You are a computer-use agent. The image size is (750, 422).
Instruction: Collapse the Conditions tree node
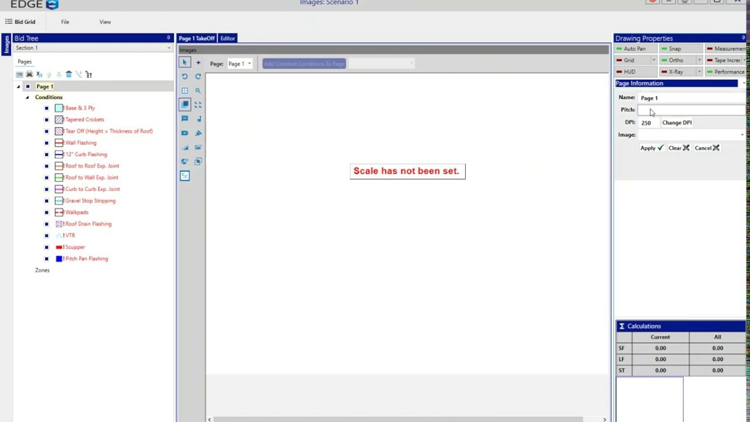pyautogui.click(x=27, y=97)
